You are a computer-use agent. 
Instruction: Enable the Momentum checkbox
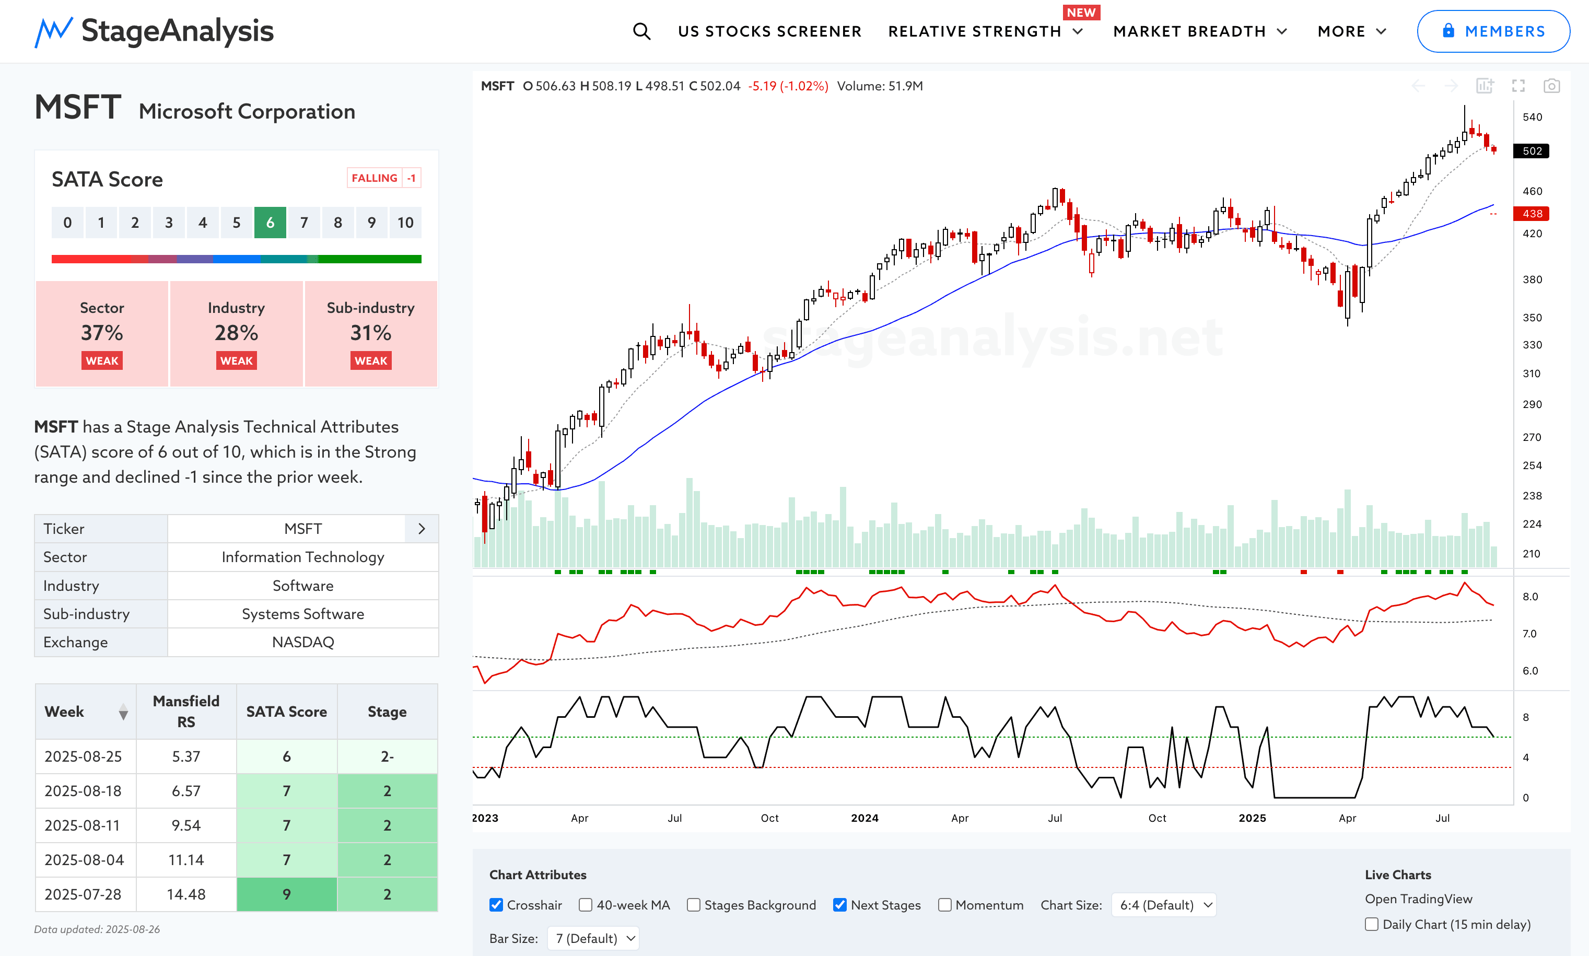(944, 905)
